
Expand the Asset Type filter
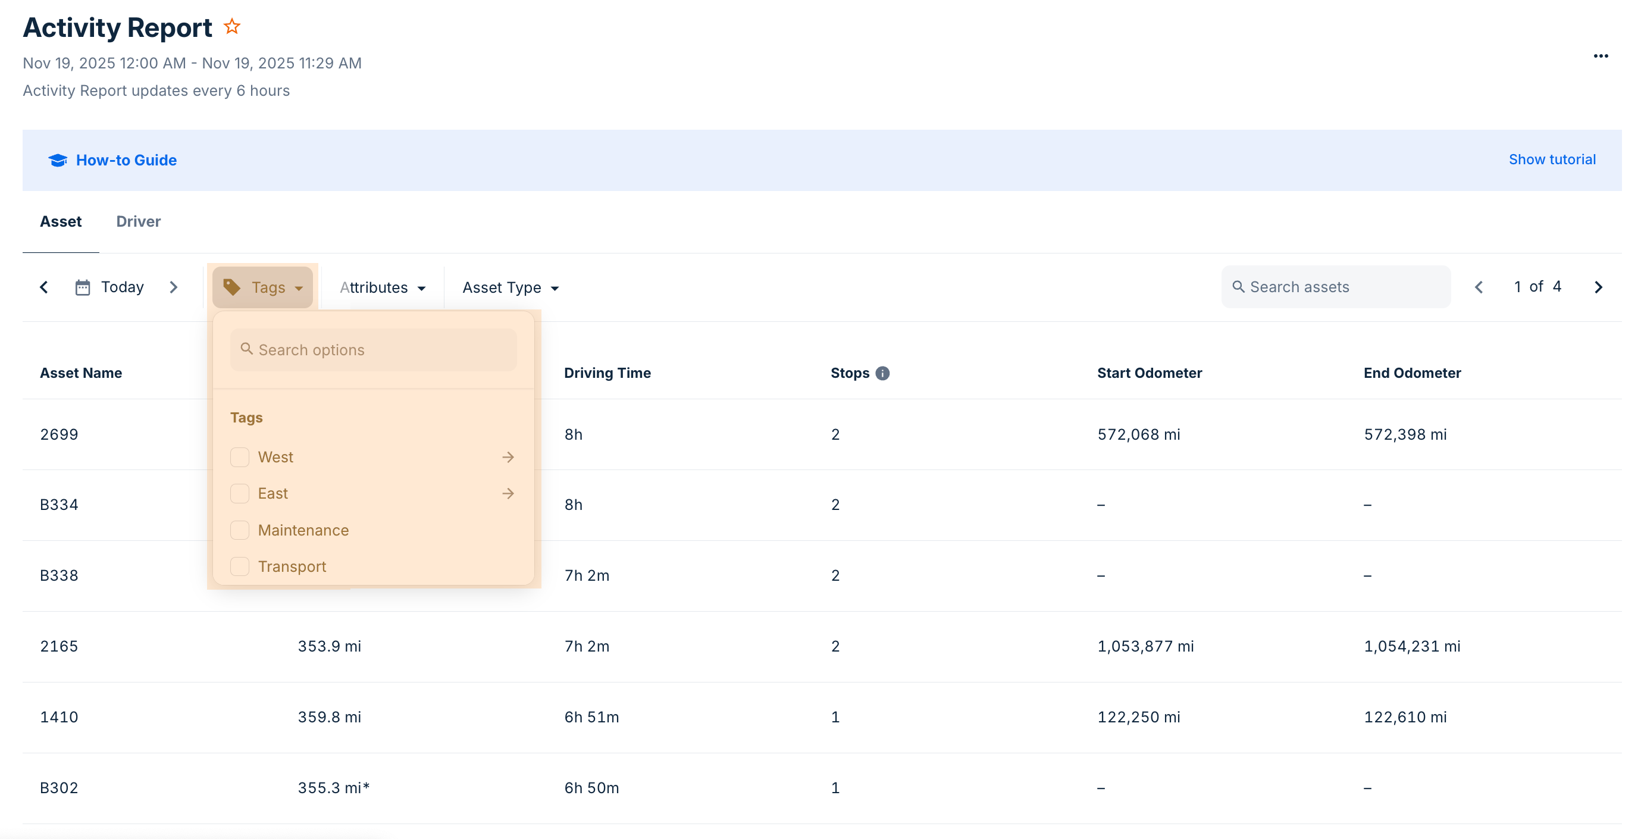tap(511, 287)
